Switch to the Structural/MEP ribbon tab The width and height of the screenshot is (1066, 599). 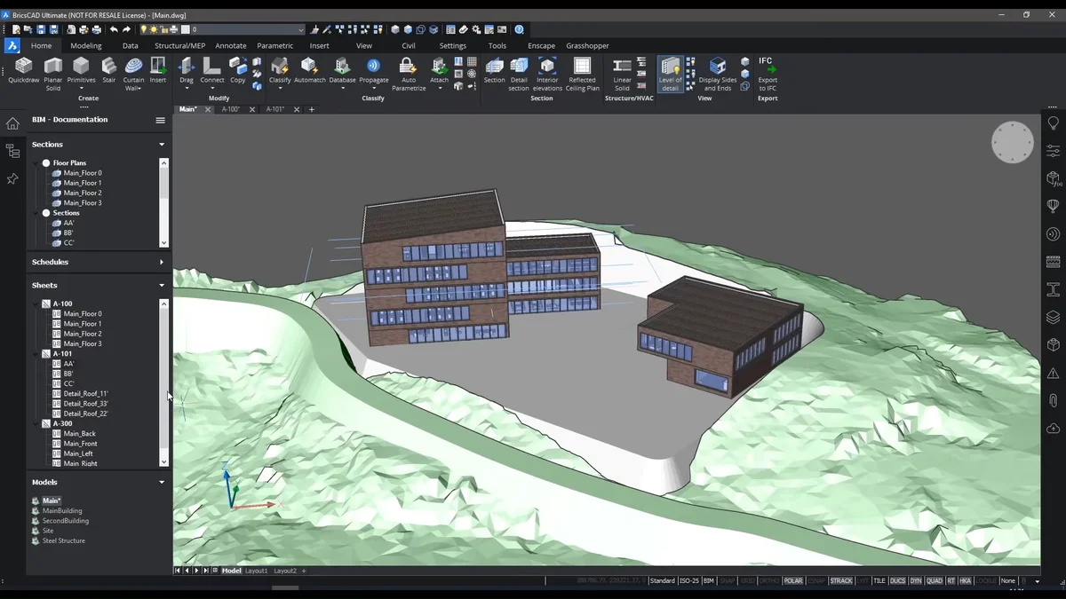[x=179, y=45]
